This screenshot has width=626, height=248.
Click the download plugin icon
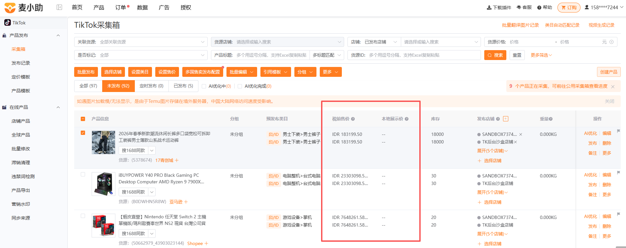pyautogui.click(x=489, y=8)
